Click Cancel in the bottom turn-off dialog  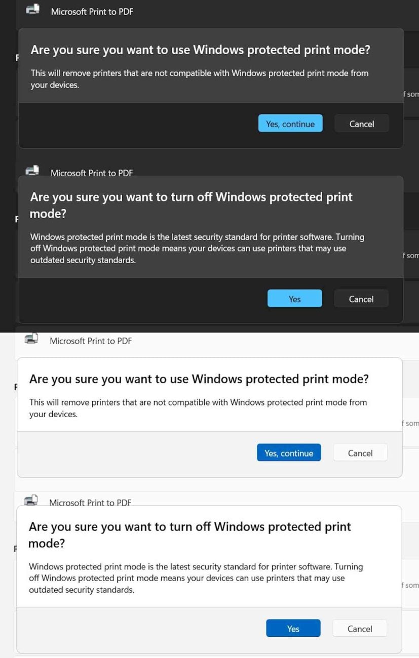pos(359,628)
